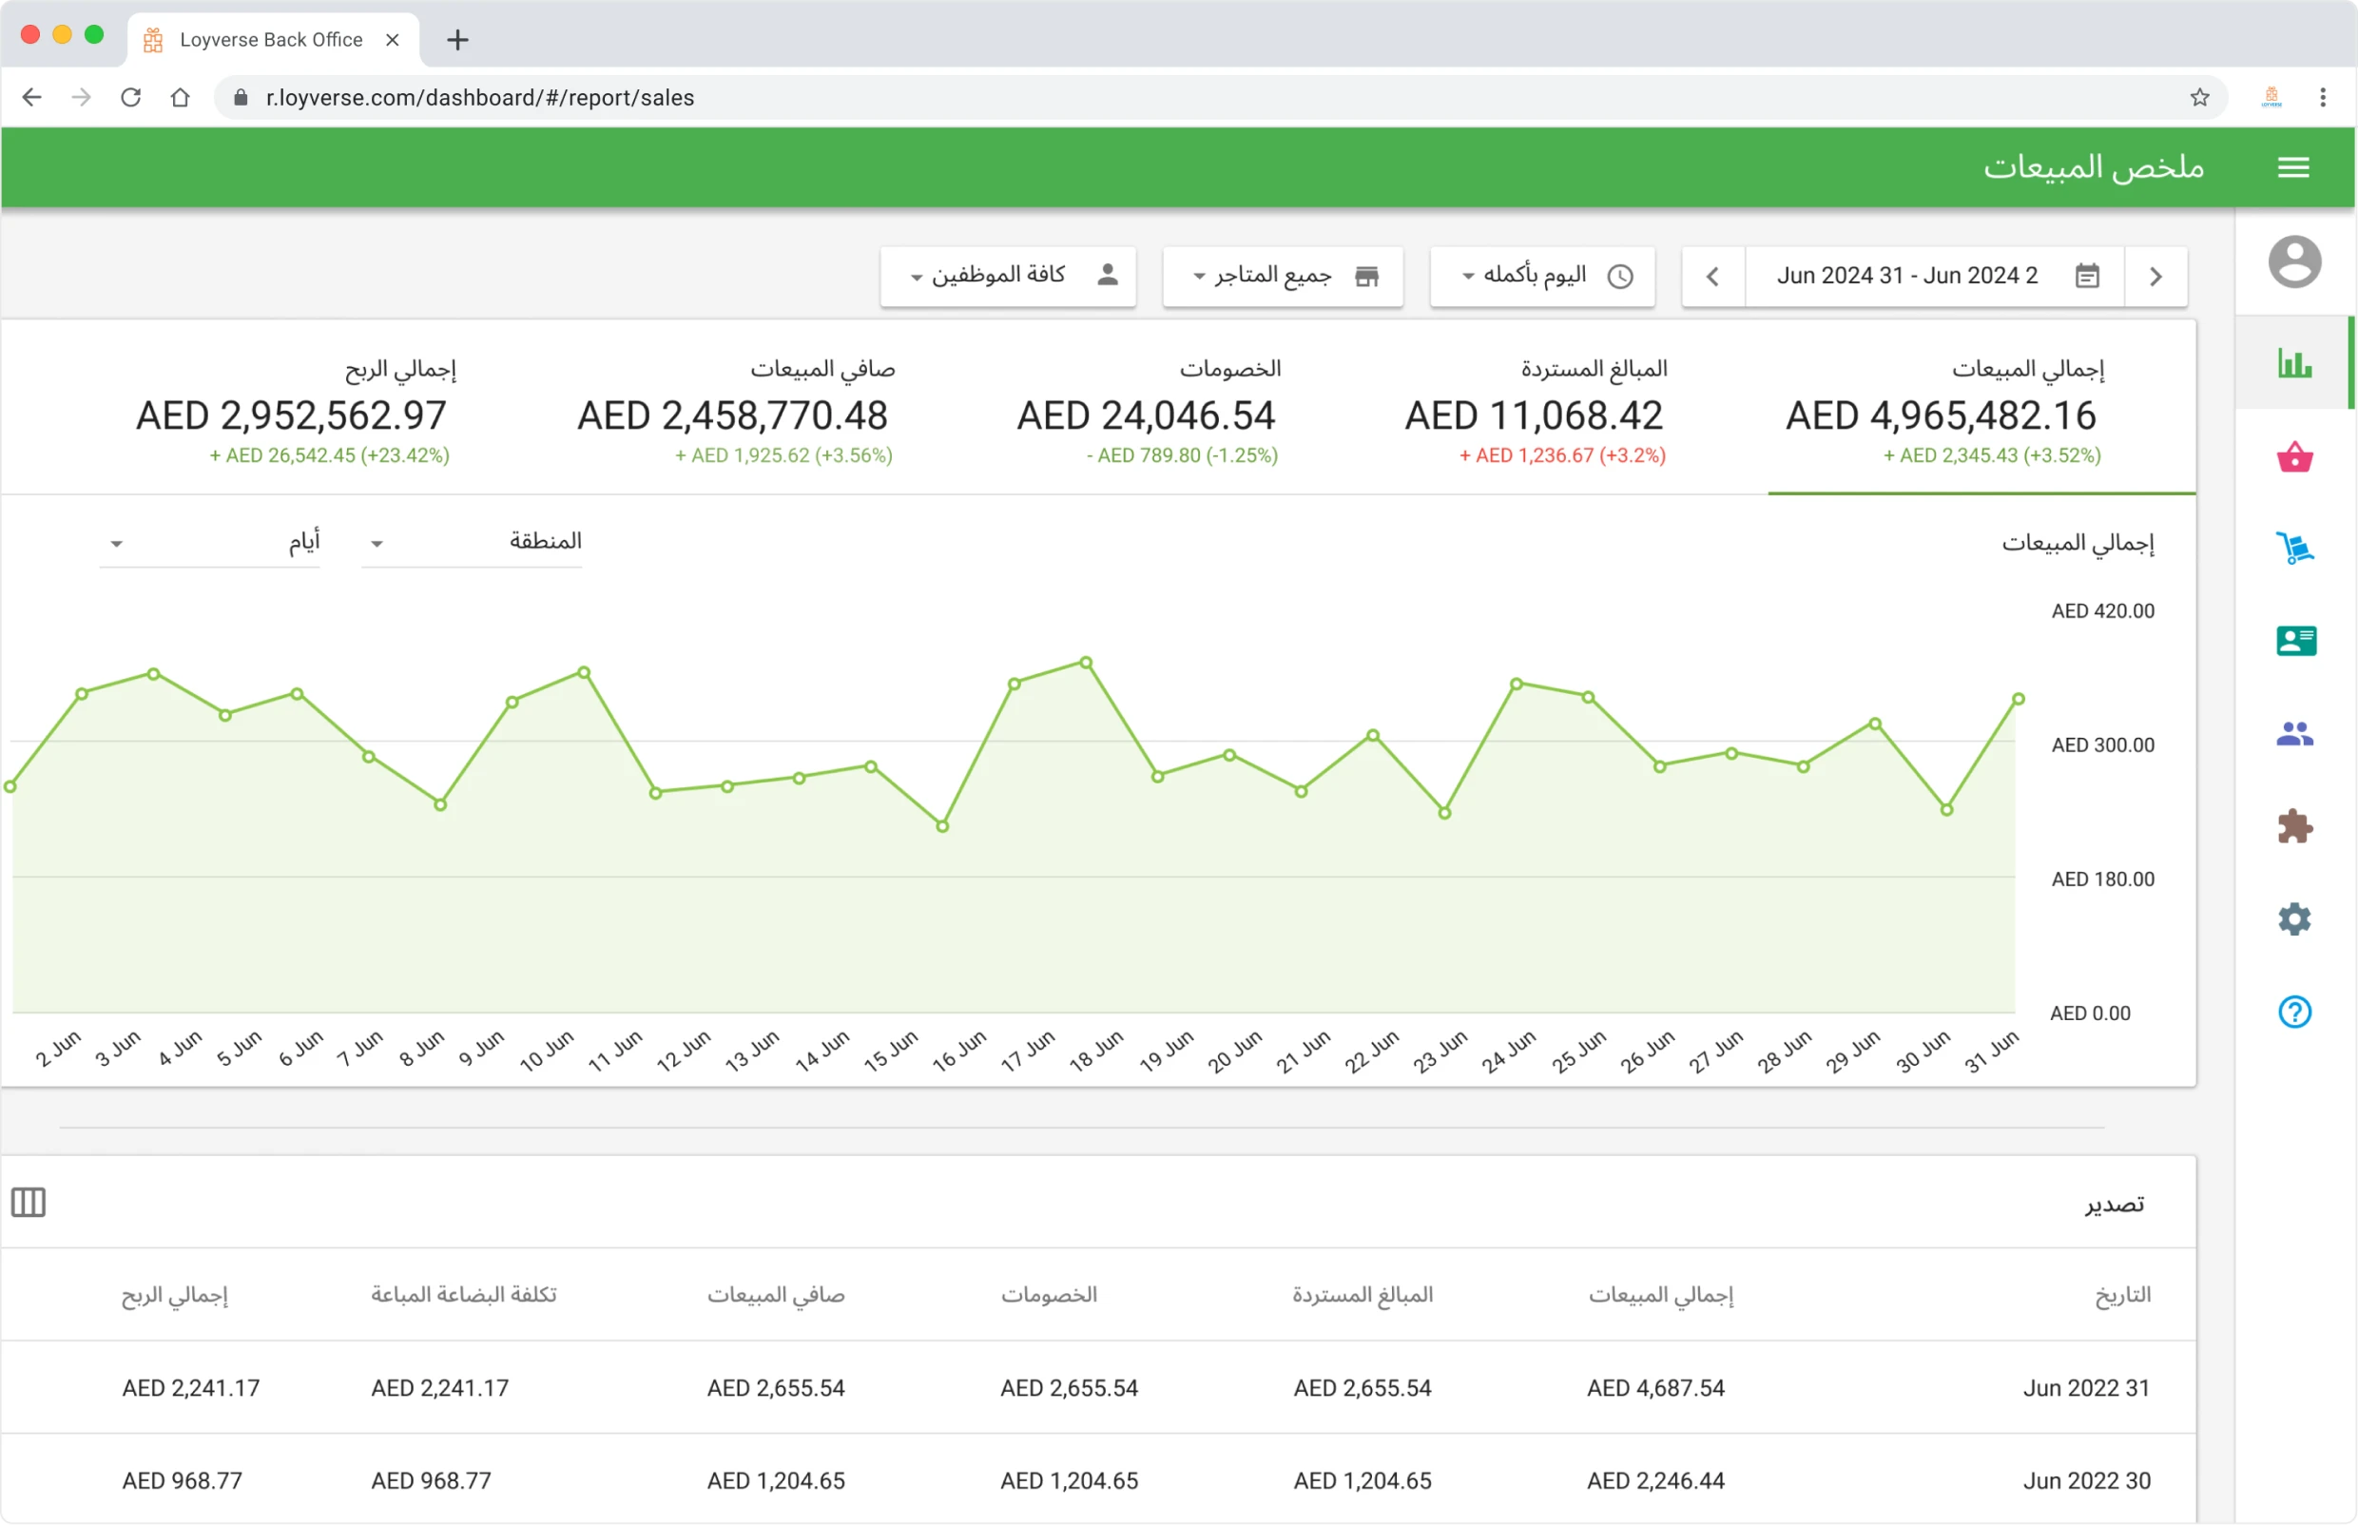Click the column settings icon near تصدير
Screen dimensions: 2358x1525
coord(28,1201)
